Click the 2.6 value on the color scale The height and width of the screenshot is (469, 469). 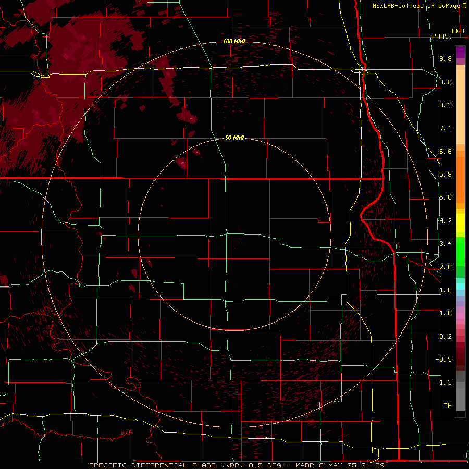pos(446,267)
